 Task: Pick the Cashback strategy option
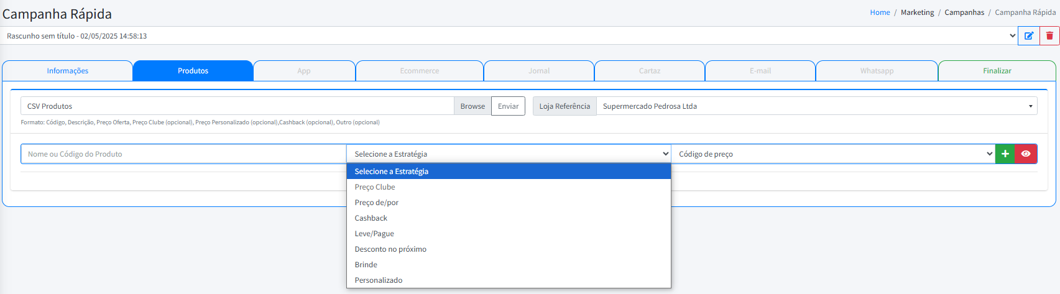click(371, 218)
